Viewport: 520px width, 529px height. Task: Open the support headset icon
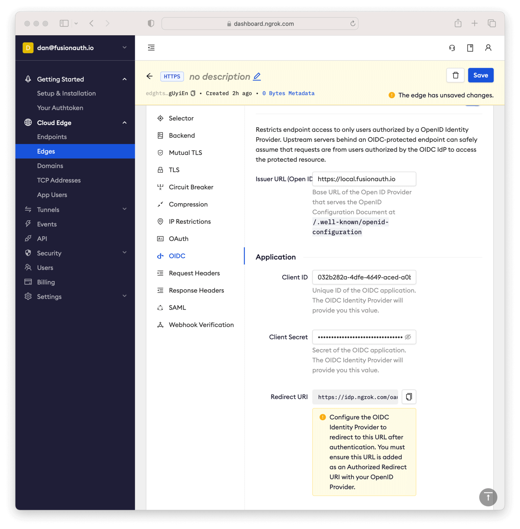452,48
